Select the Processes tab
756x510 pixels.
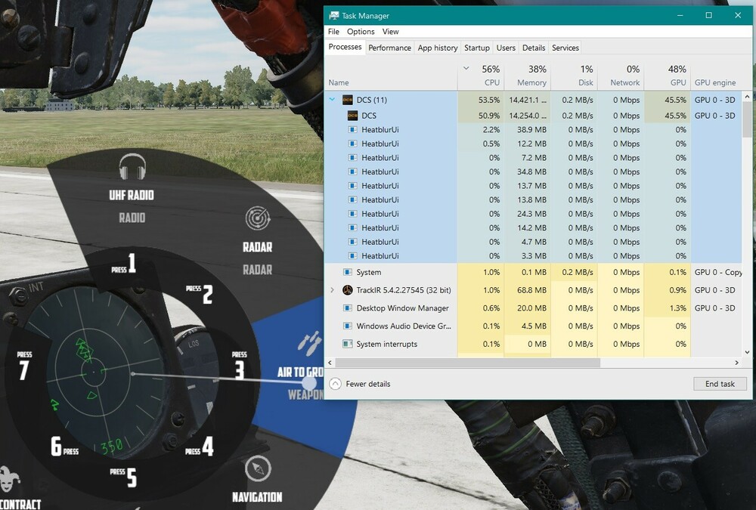point(345,47)
